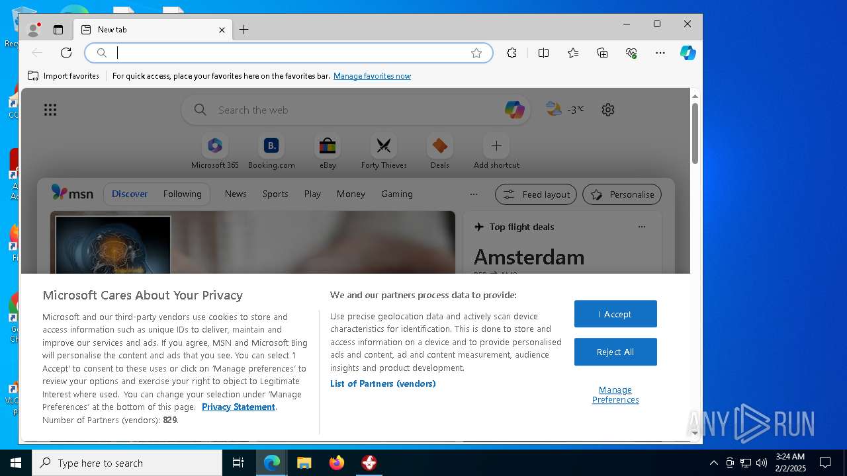Screen dimensions: 847x476
Task: Open the volume control in tray
Action: click(x=762, y=463)
